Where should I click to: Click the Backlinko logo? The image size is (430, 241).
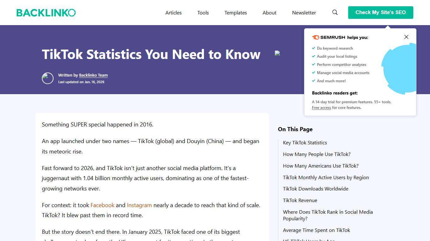click(x=46, y=13)
